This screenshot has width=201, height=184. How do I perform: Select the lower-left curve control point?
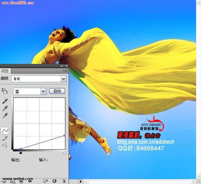[x=21, y=149]
